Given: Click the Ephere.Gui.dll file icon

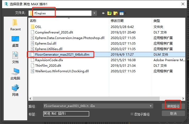Looking at the screenshot, I should pyautogui.click(x=33, y=43).
